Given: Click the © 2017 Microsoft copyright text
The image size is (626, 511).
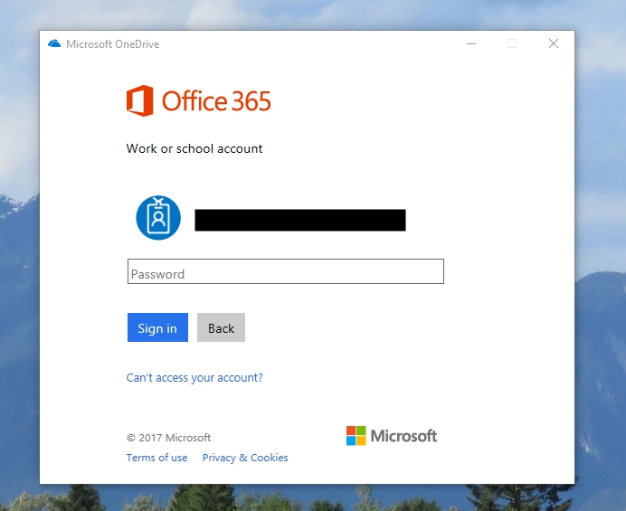Looking at the screenshot, I should (x=168, y=438).
